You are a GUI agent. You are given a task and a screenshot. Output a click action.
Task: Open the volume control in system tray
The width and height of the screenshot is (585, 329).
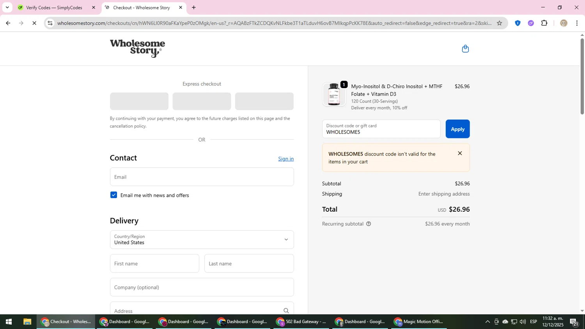[523, 322]
